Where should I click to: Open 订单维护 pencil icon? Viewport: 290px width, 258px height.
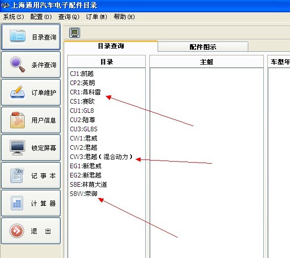pyautogui.click(x=17, y=92)
